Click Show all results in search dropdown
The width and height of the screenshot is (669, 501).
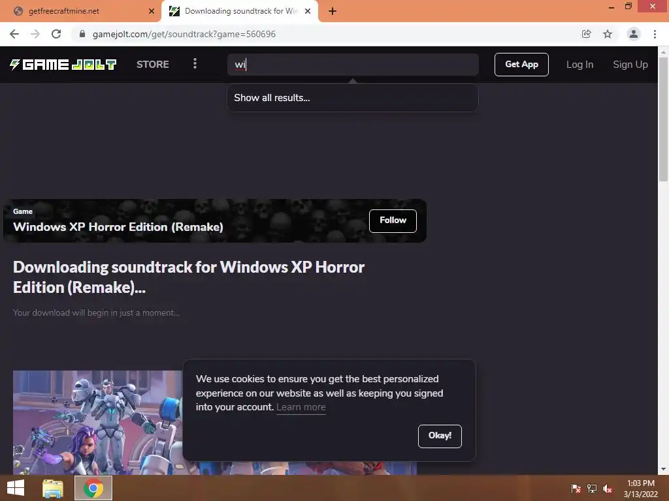(x=352, y=98)
